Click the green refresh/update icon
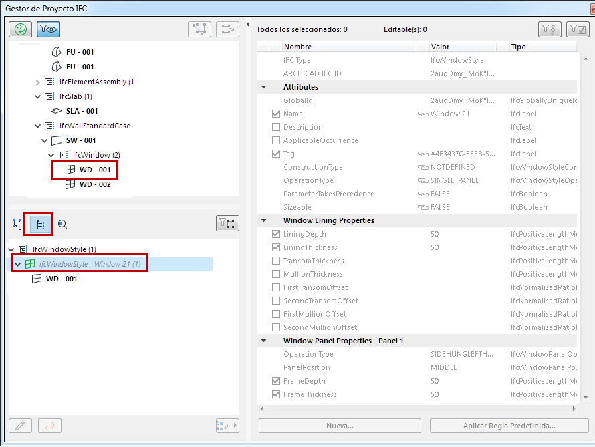 [21, 29]
